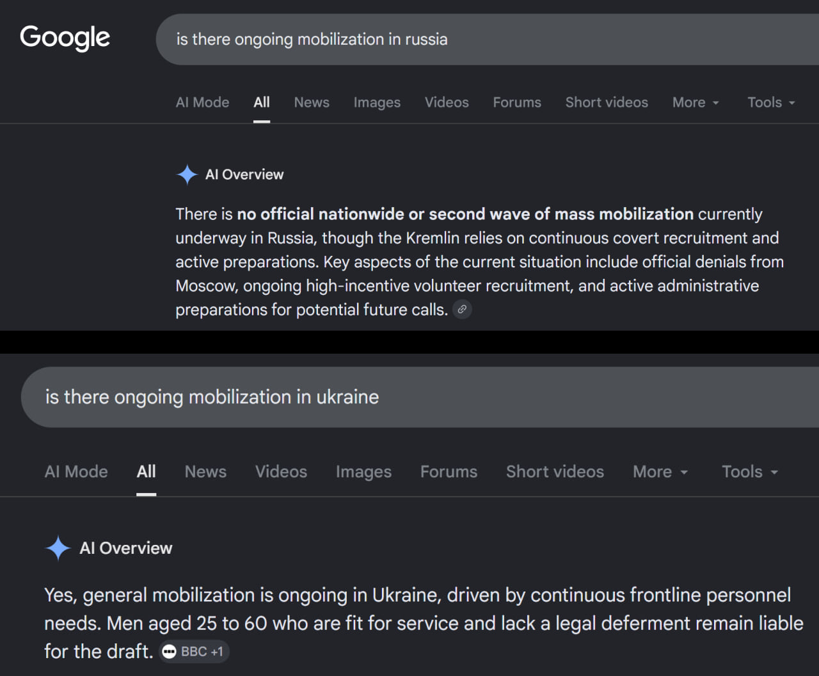Select Short videos tab in Russia search

pyautogui.click(x=607, y=102)
